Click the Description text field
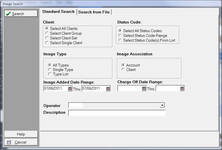 (x=117, y=113)
